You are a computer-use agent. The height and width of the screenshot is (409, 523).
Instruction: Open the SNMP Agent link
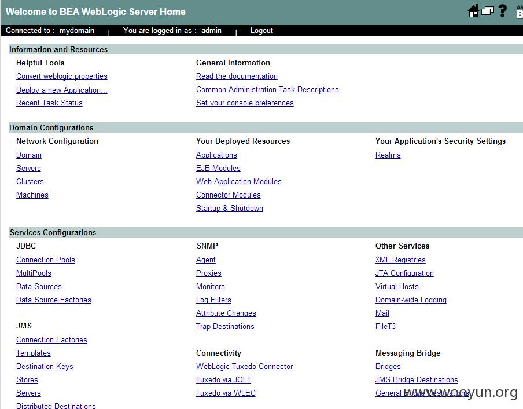[x=206, y=260]
